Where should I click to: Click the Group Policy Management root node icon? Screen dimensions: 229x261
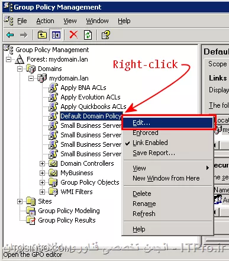click(x=8, y=49)
